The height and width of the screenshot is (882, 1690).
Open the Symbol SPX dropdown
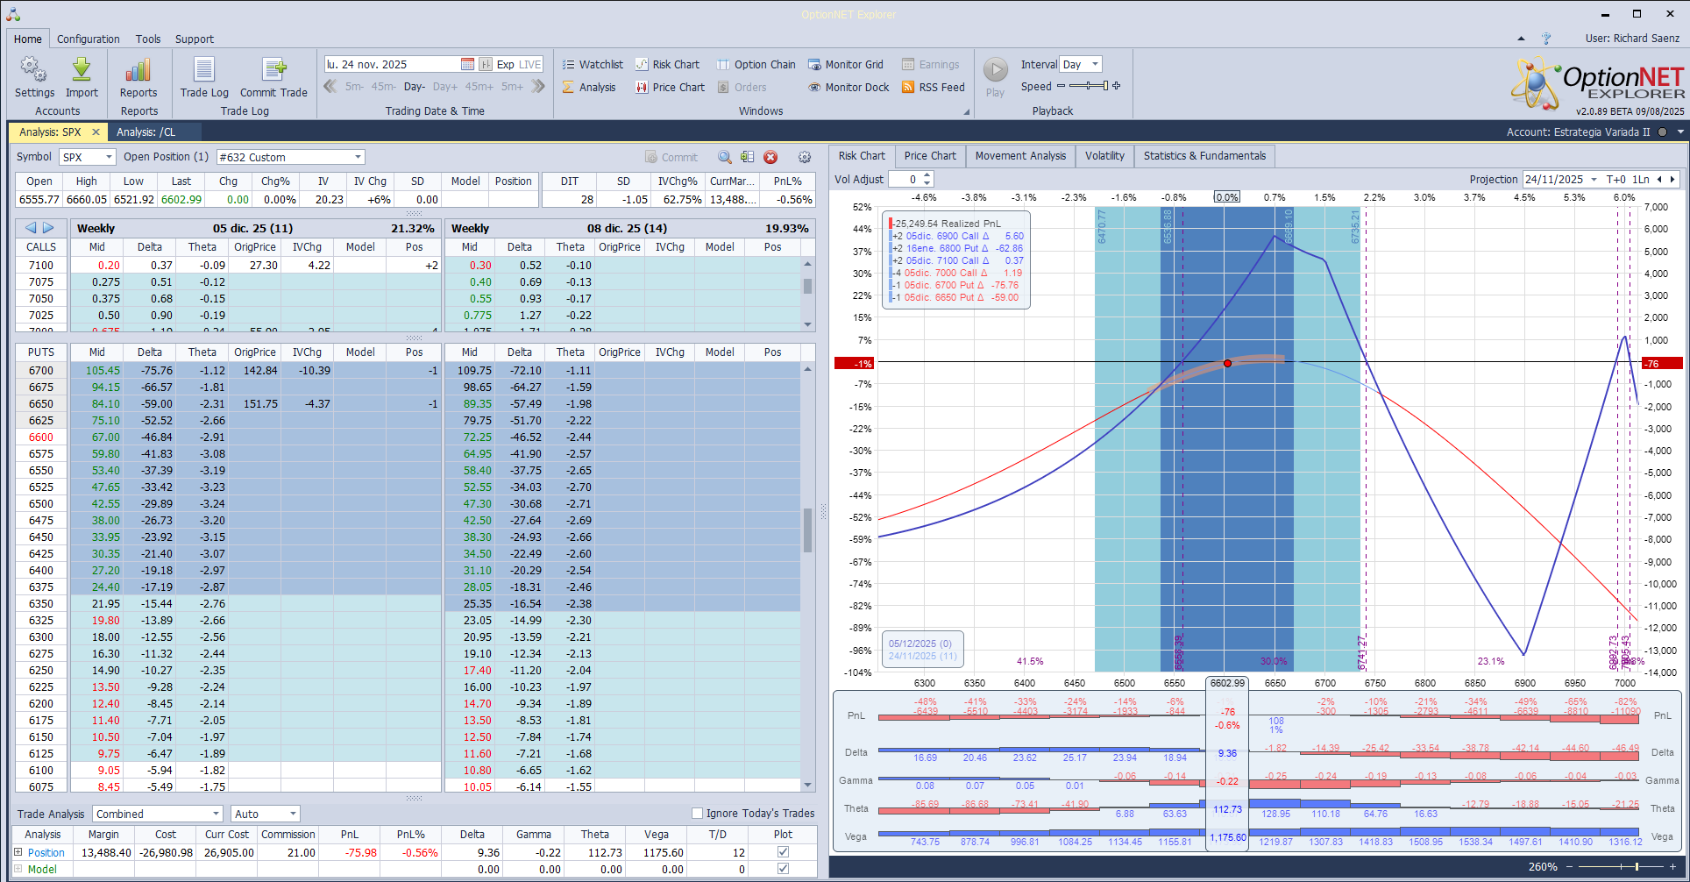pos(109,157)
